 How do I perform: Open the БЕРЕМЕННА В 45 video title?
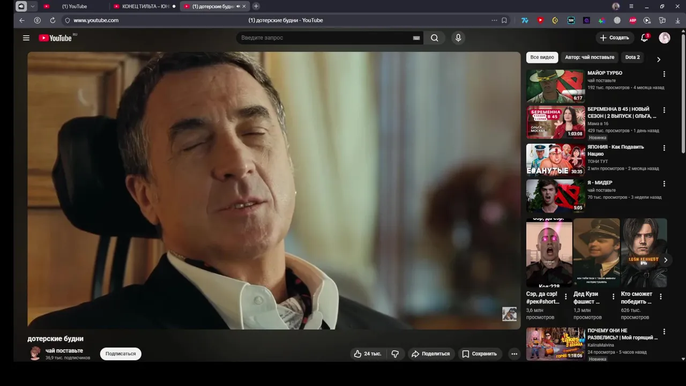622,113
